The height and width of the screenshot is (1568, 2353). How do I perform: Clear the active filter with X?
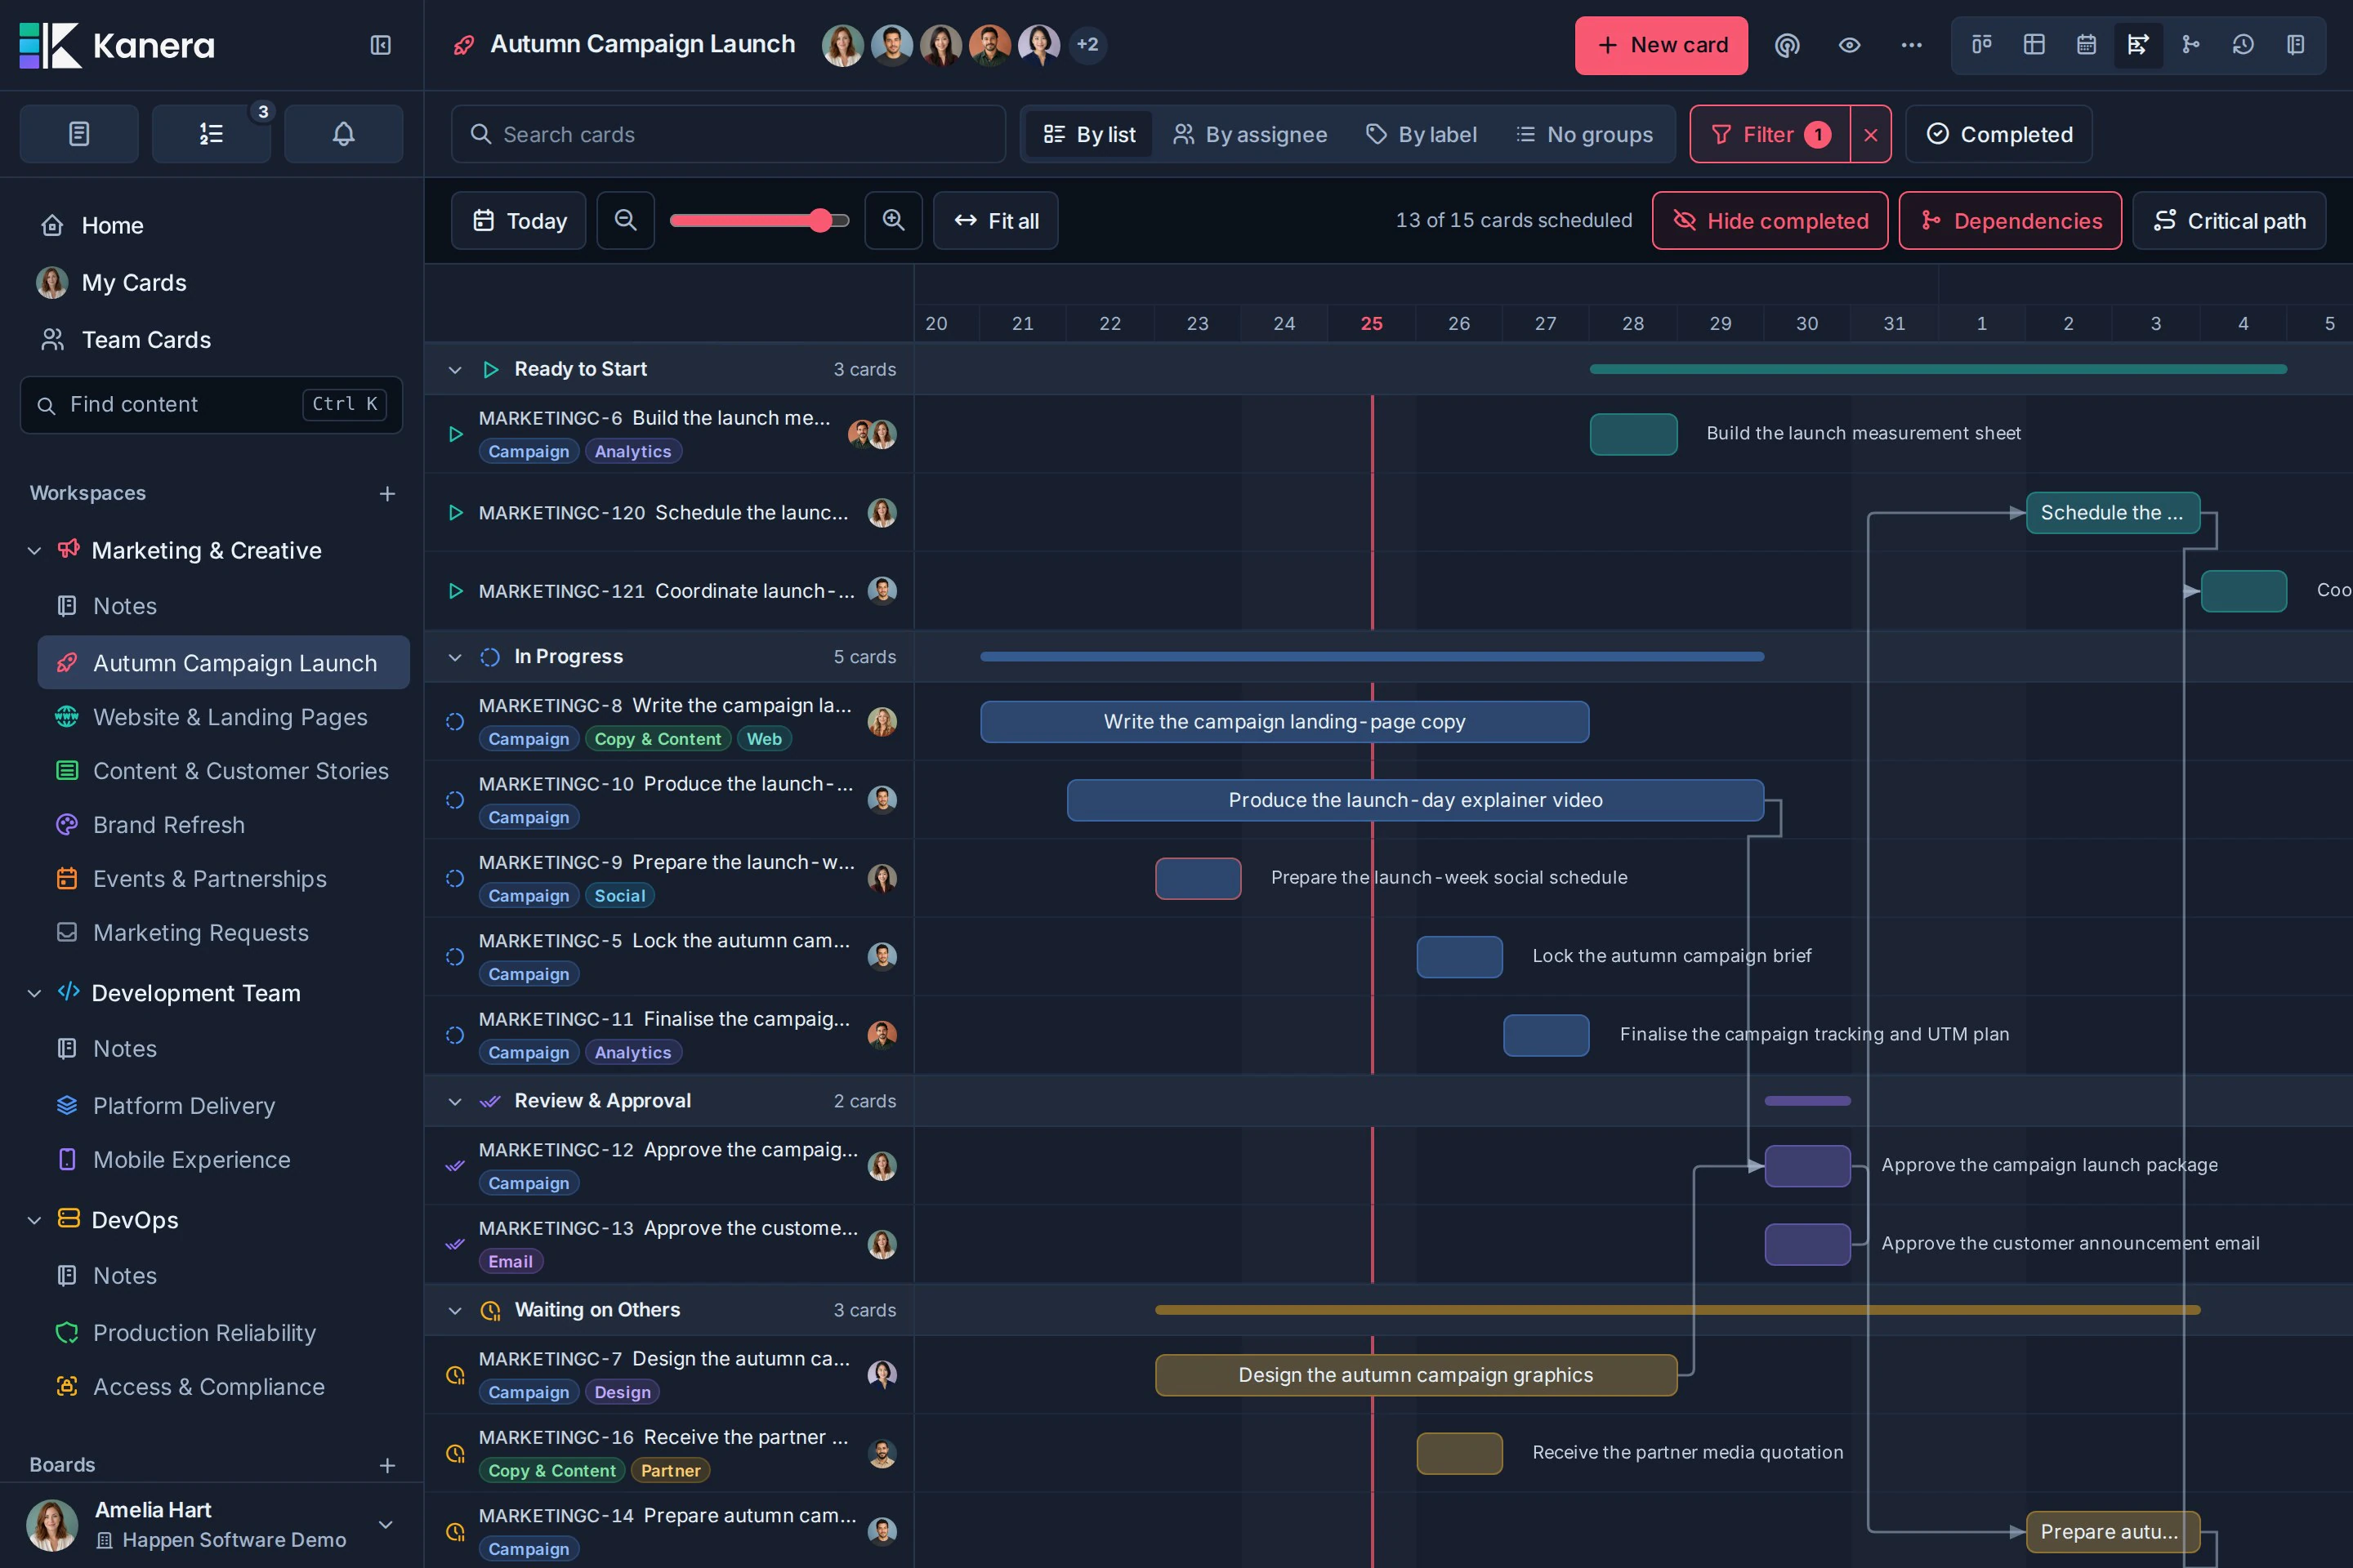pos(1871,134)
